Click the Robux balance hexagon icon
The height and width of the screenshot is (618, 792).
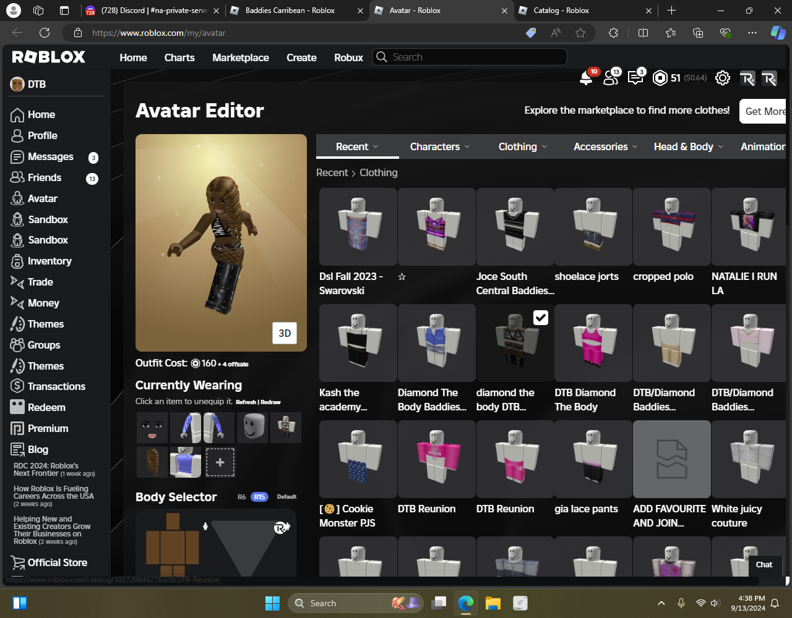click(x=660, y=78)
